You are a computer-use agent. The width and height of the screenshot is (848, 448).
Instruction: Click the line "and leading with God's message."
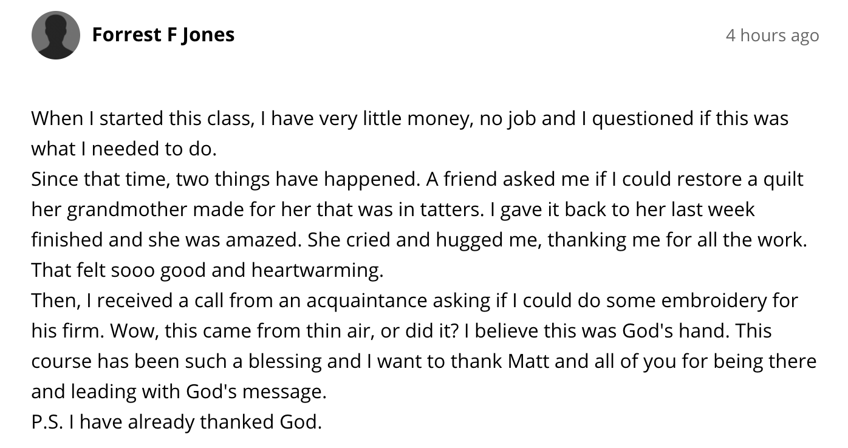pyautogui.click(x=179, y=392)
